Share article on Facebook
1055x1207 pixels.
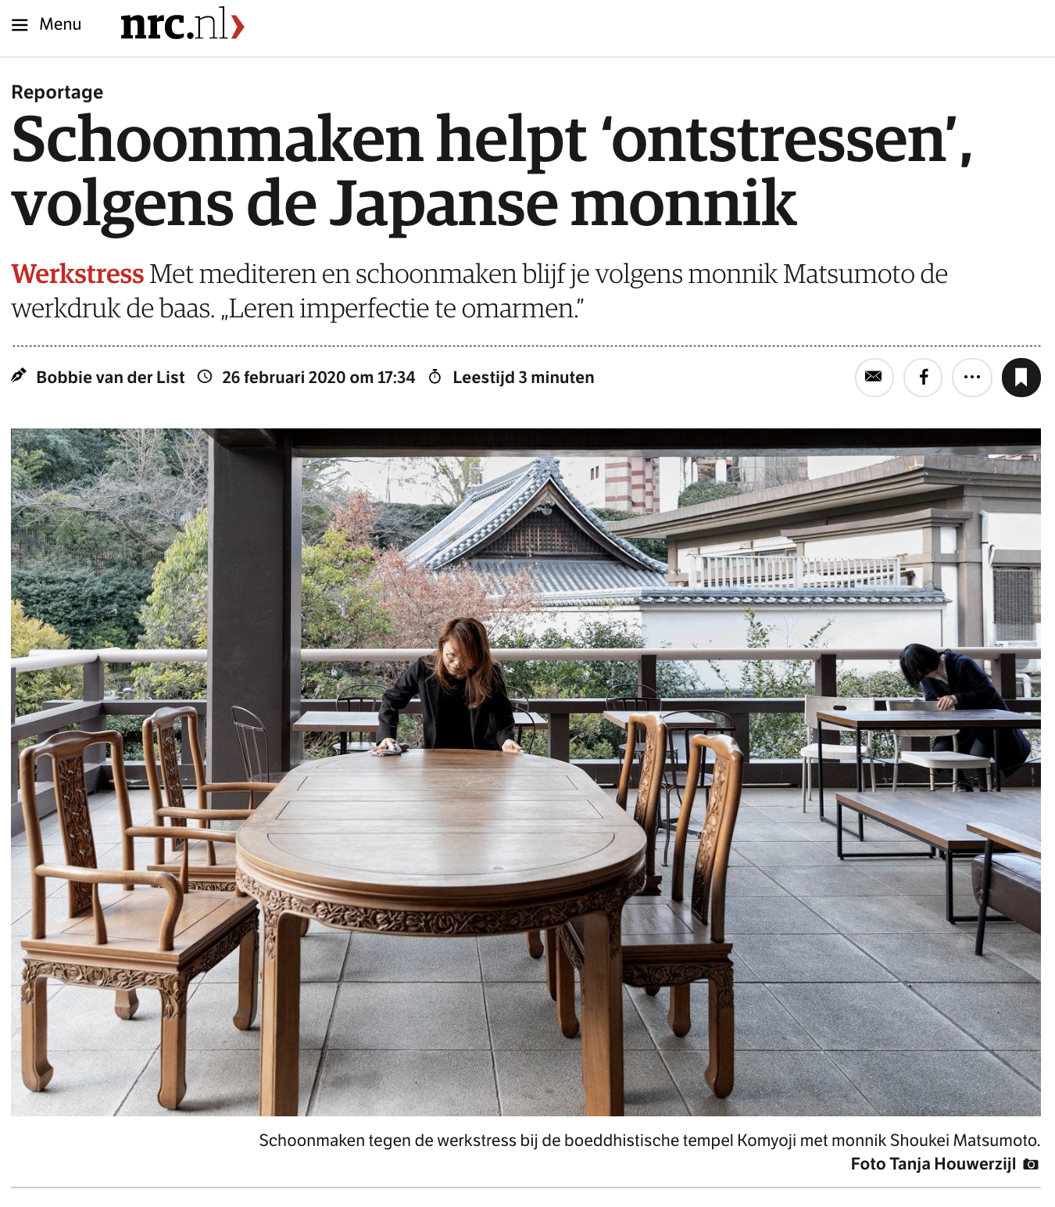point(923,377)
